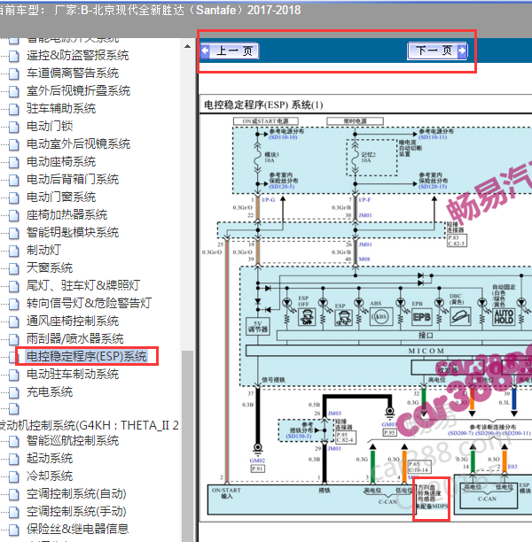Image resolution: width=532 pixels, height=542 pixels.
Task: Select 冷却系统 entry
Action: tap(50, 476)
